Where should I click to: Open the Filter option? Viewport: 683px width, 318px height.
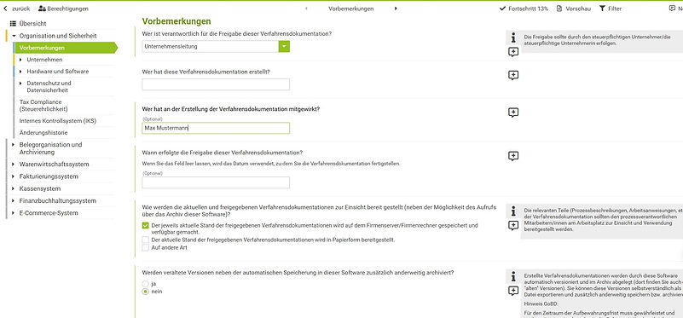(x=611, y=9)
